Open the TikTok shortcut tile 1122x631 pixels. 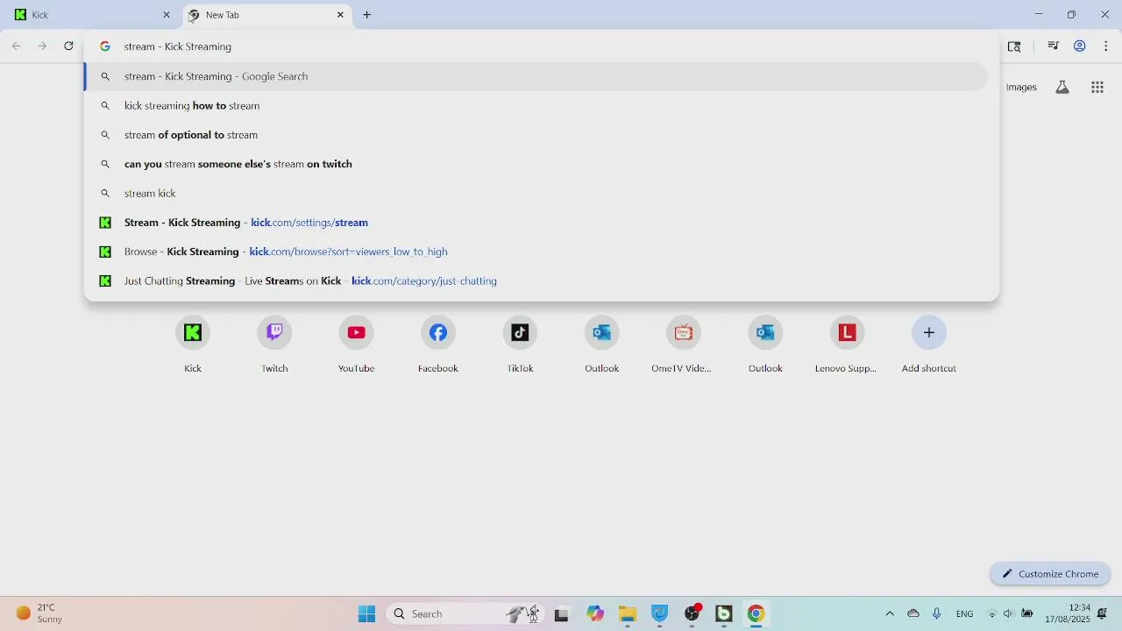click(x=520, y=344)
